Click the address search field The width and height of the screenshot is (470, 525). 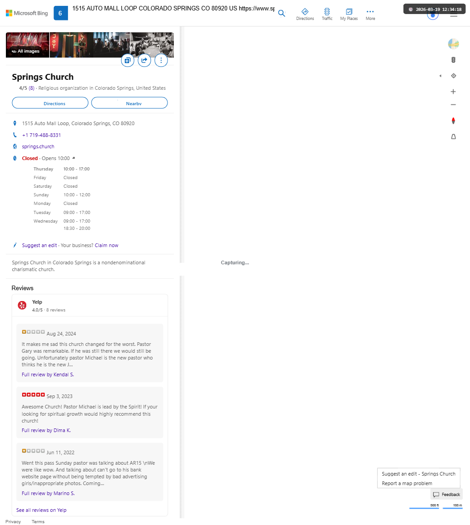click(173, 8)
